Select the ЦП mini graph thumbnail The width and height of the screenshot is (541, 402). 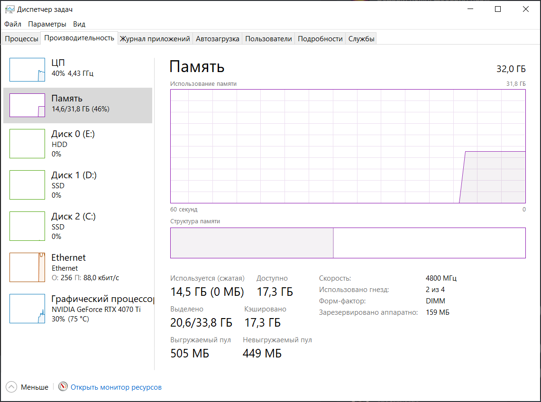point(28,70)
